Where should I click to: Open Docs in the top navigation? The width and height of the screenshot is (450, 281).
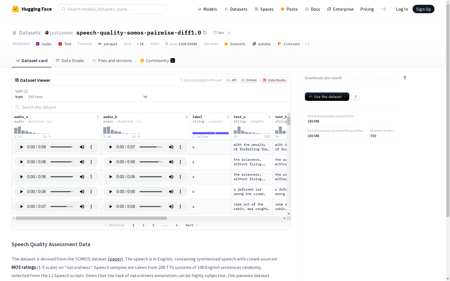point(312,9)
